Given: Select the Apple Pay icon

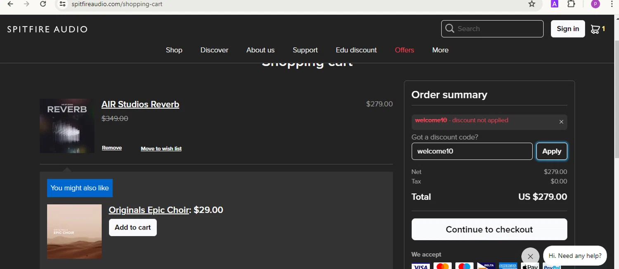Looking at the screenshot, I should pyautogui.click(x=530, y=266).
